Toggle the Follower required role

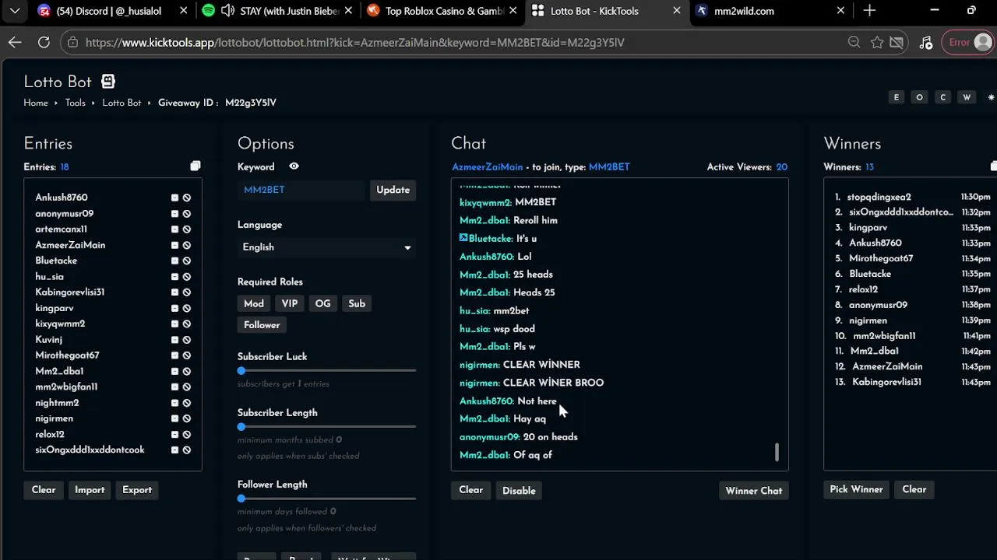pyautogui.click(x=262, y=325)
